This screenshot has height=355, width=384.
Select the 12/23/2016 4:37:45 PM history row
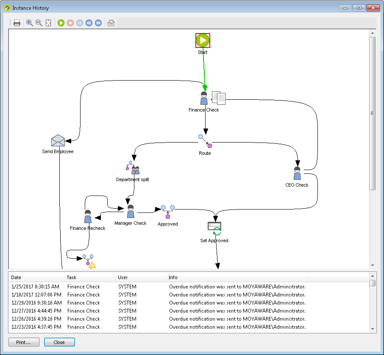click(x=189, y=327)
